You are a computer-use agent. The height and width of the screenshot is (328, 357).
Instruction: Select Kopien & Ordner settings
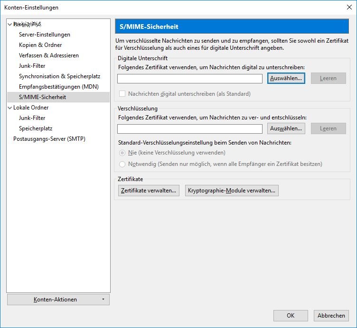point(40,45)
